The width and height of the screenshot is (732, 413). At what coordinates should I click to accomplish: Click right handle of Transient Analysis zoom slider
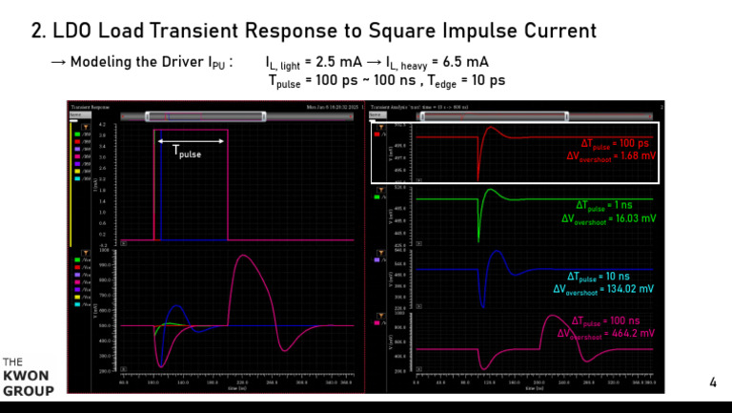[x=567, y=116]
